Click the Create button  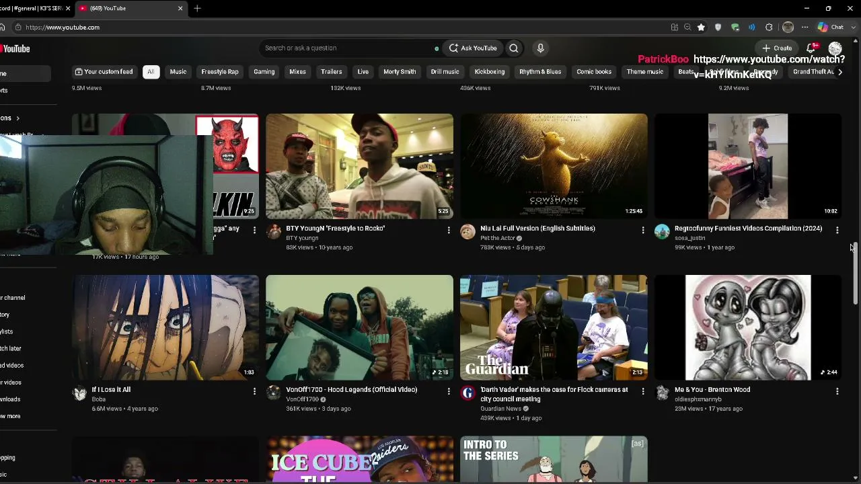(x=778, y=48)
